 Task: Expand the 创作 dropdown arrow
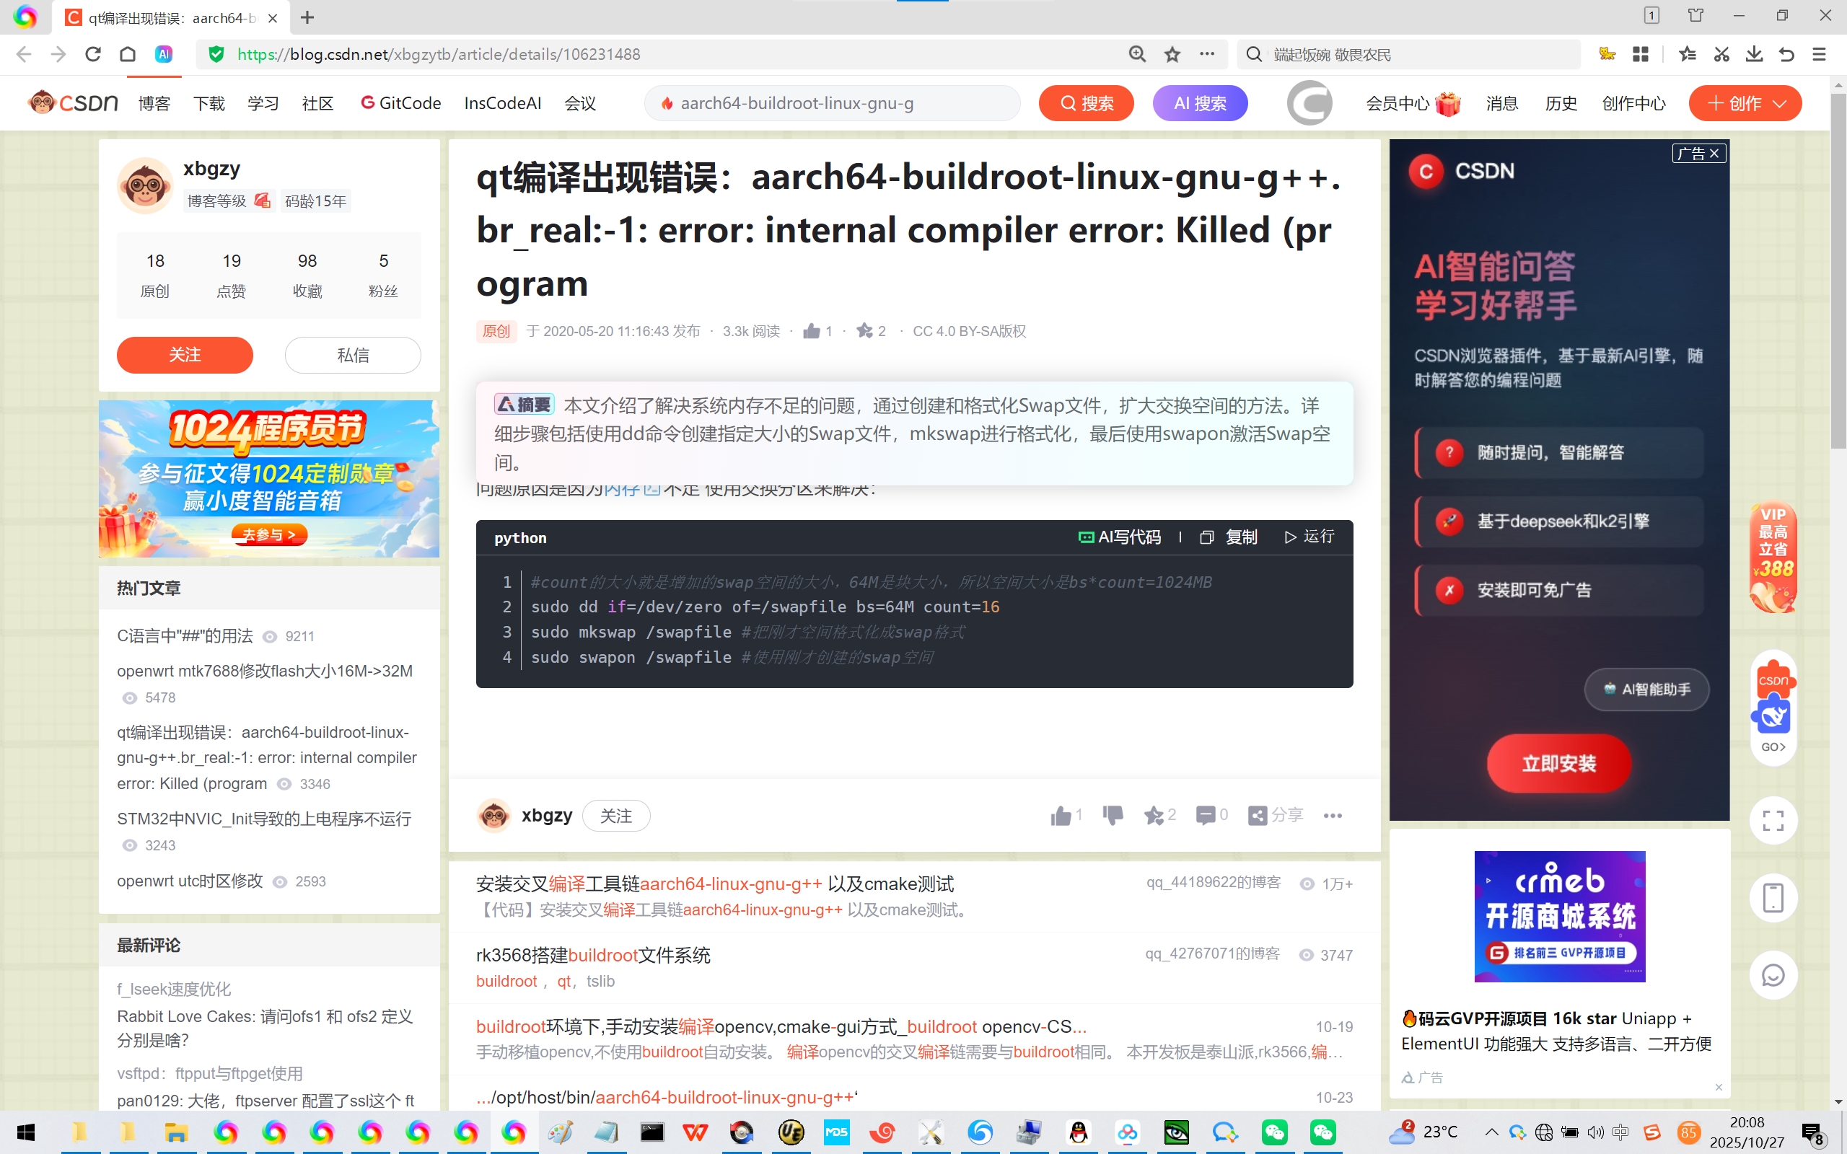point(1781,104)
